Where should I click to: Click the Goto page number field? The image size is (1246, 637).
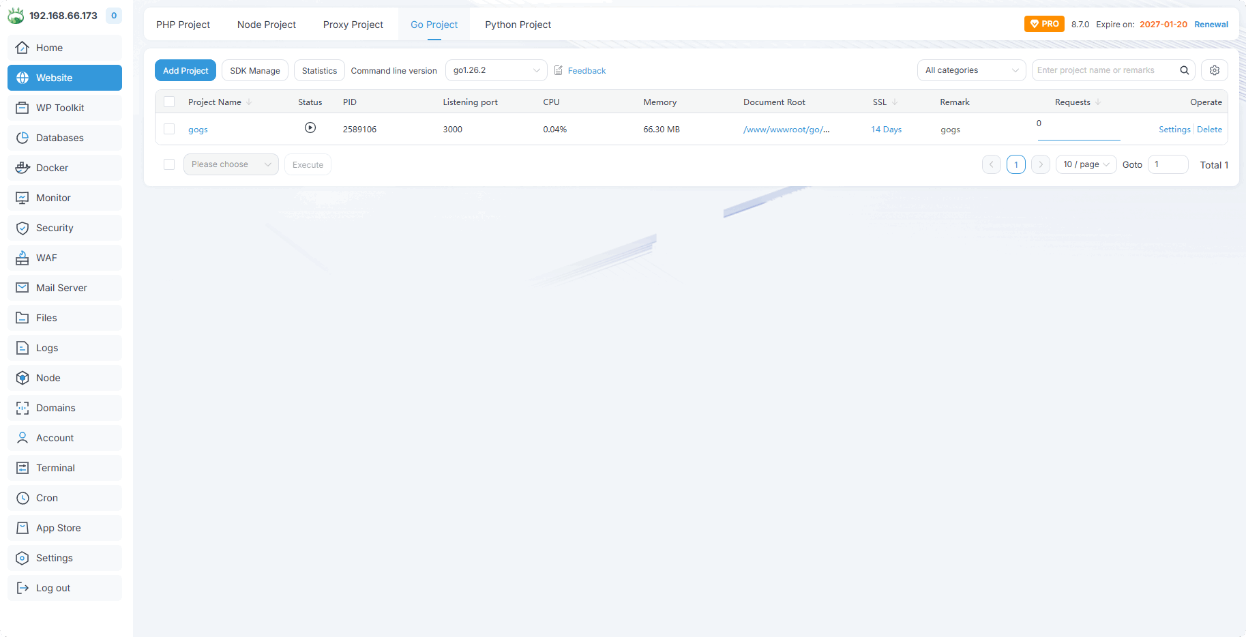coord(1168,164)
